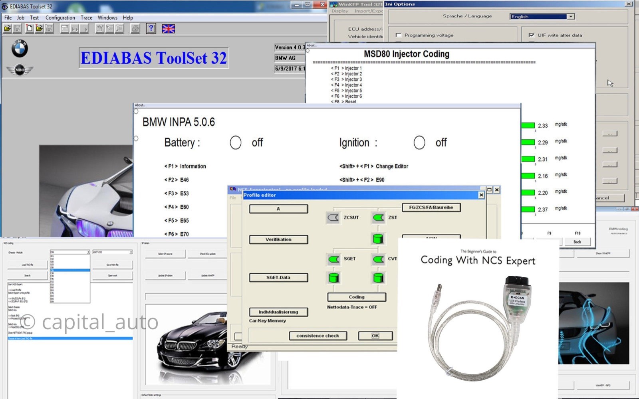Click the leftmost open-folder icon in EDIABAS toolbar
639x399 pixels.
(x=8, y=29)
